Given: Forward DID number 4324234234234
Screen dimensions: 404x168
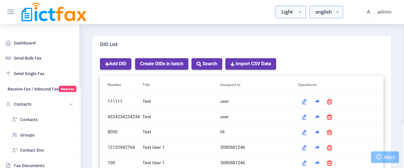Looking at the screenshot, I should click(x=317, y=117).
